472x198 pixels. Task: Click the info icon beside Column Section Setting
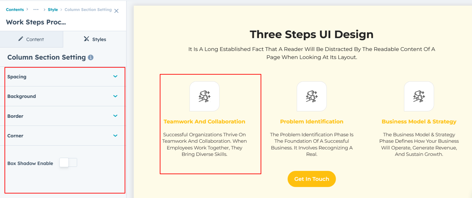pos(91,57)
